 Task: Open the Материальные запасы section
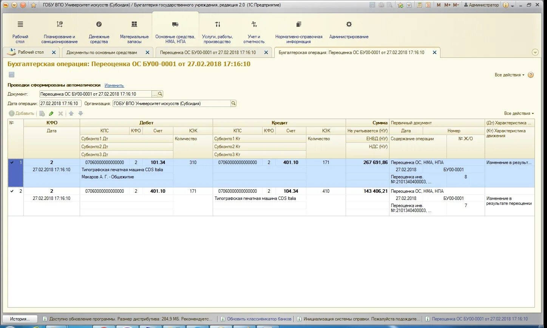coord(134,33)
